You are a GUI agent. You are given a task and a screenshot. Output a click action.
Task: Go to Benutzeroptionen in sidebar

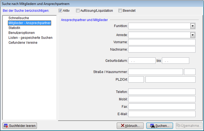point(22,33)
